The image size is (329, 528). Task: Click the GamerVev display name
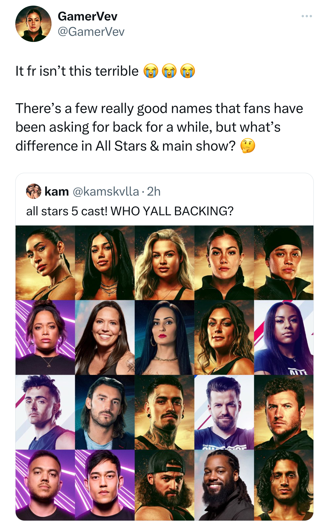87,16
